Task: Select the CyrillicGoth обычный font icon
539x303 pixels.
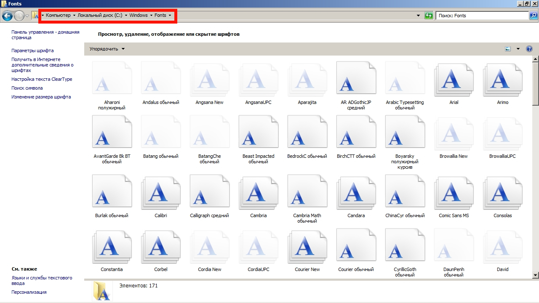Action: tap(405, 245)
